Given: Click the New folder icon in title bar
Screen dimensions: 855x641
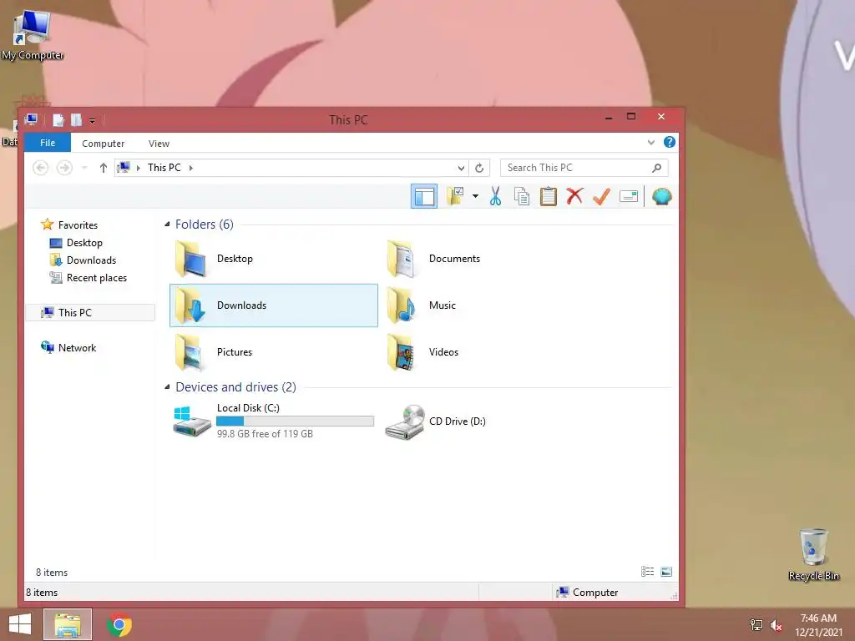Looking at the screenshot, I should (x=76, y=119).
